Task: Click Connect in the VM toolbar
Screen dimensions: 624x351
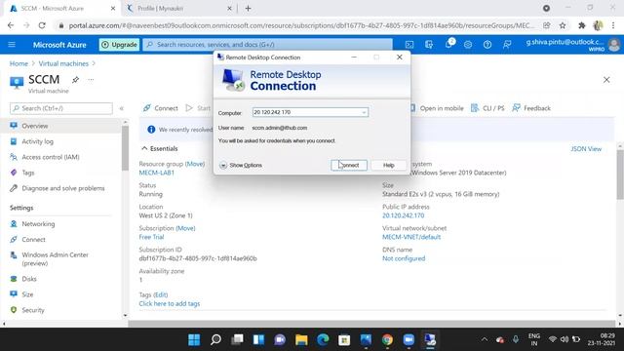Action: tap(160, 108)
